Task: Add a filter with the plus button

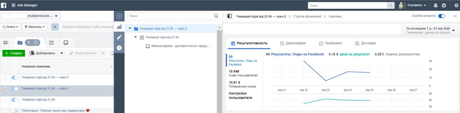Action: point(55,27)
